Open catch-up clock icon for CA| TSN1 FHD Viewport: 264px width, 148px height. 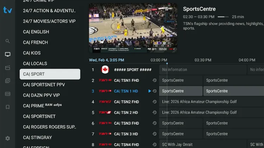point(155,81)
